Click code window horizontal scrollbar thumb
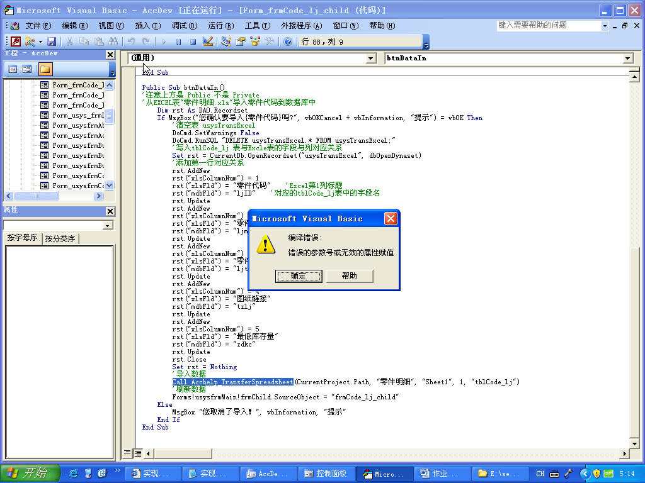Screen dimensions: 645x483 (183, 453)
